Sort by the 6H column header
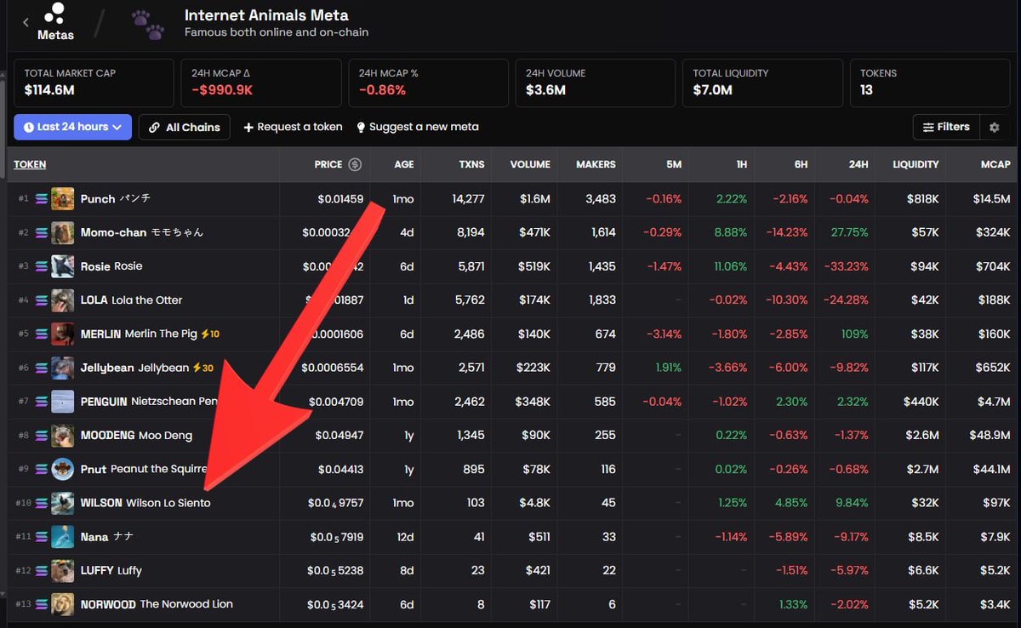Screen dimensions: 1021x628 pos(801,164)
